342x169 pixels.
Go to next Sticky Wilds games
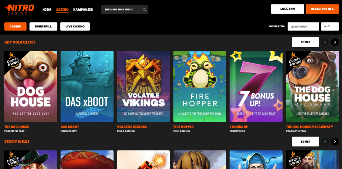pyautogui.click(x=335, y=142)
